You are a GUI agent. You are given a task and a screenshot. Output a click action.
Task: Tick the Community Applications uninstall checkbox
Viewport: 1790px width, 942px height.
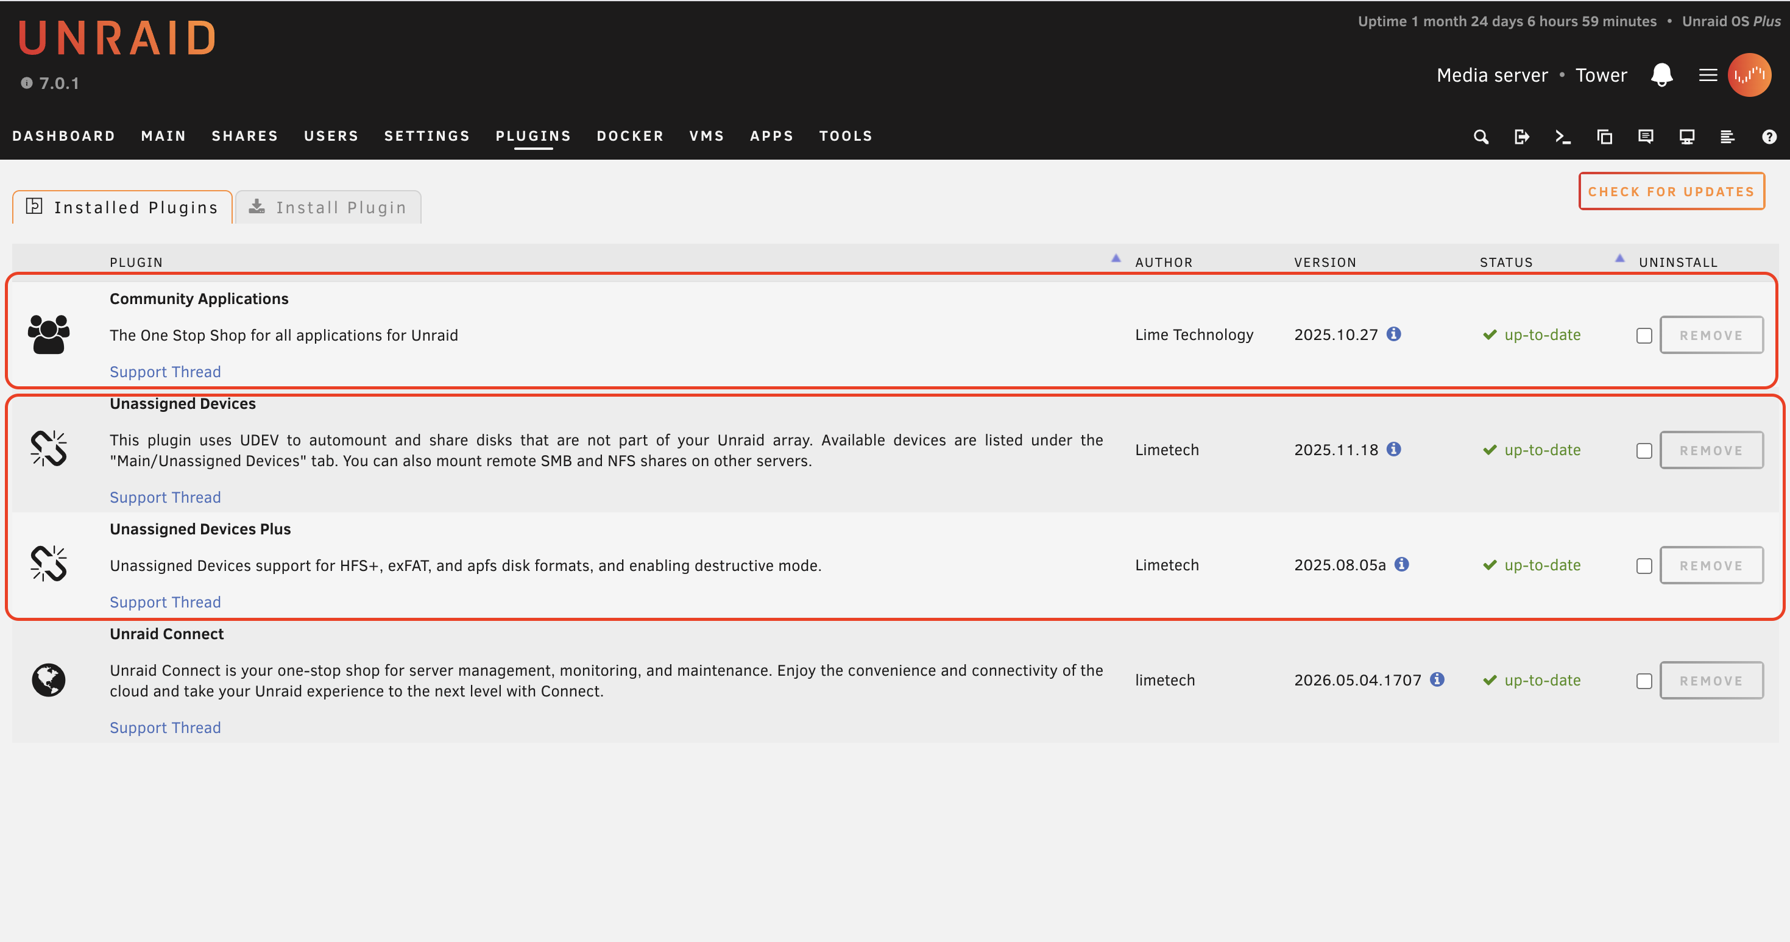tap(1644, 336)
